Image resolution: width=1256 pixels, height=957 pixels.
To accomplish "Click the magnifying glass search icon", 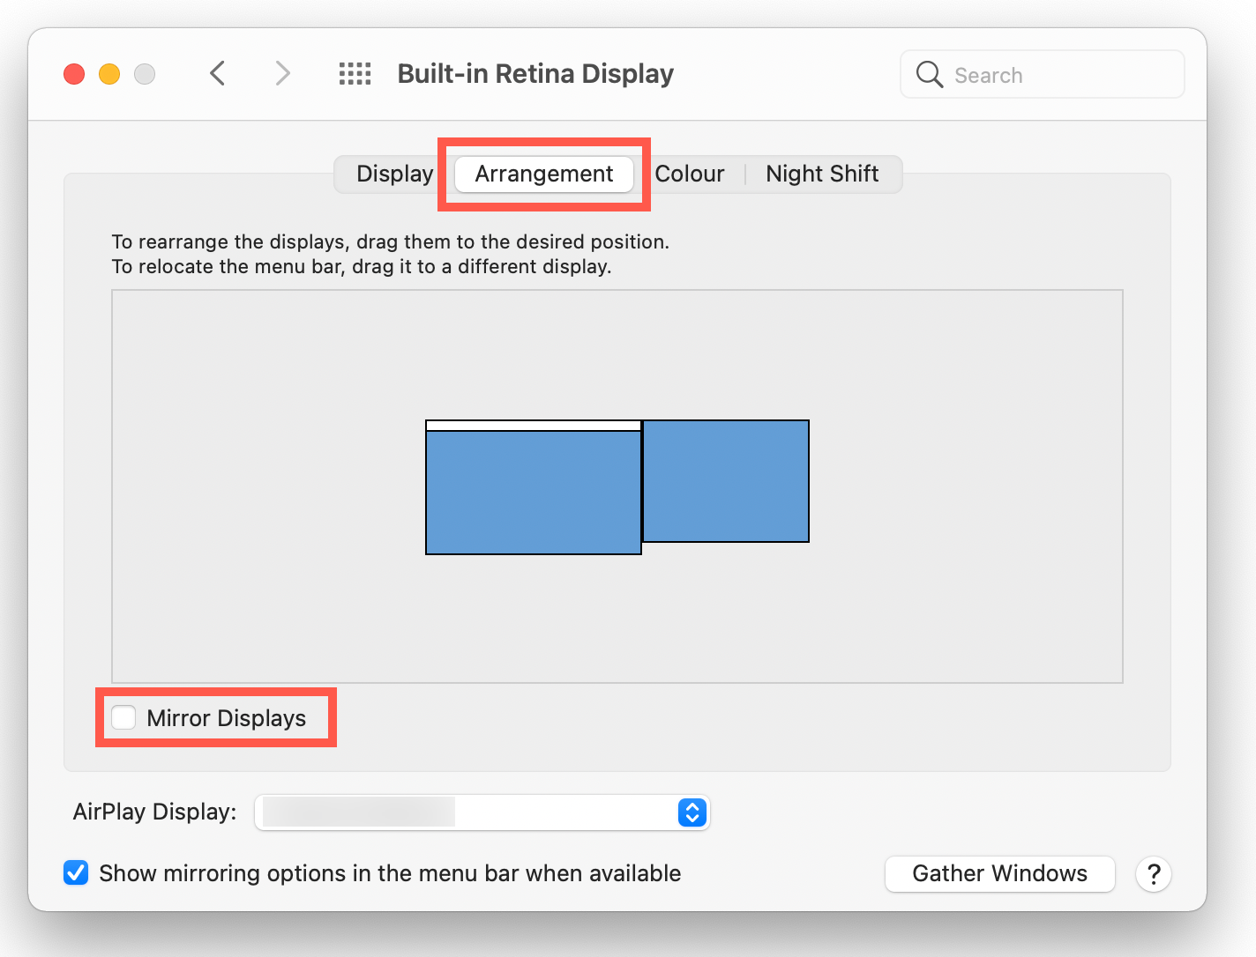I will pos(930,75).
